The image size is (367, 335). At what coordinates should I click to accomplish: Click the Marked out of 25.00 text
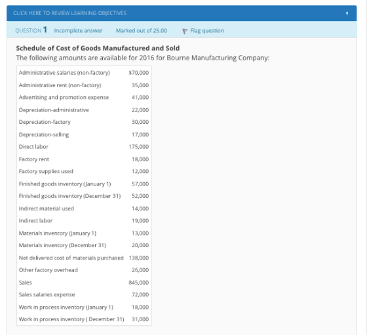pos(142,31)
